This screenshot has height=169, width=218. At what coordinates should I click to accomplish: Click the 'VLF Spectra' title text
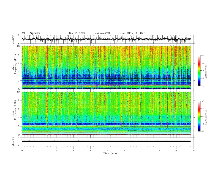(31, 33)
